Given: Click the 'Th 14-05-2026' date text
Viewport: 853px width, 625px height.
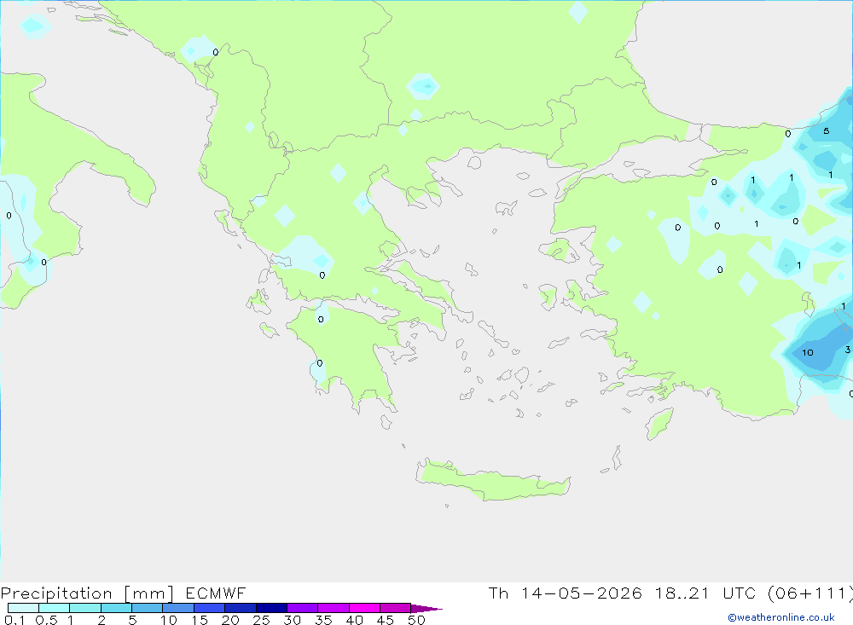Looking at the screenshot, I should [x=565, y=593].
